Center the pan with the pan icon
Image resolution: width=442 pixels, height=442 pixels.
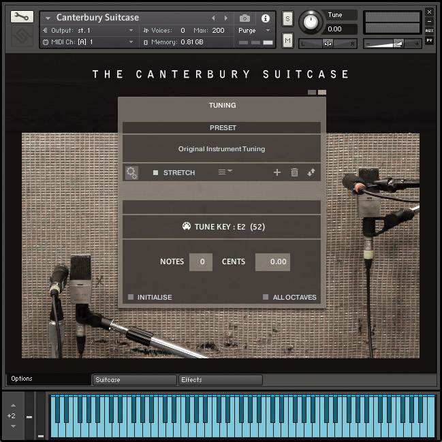pos(328,44)
